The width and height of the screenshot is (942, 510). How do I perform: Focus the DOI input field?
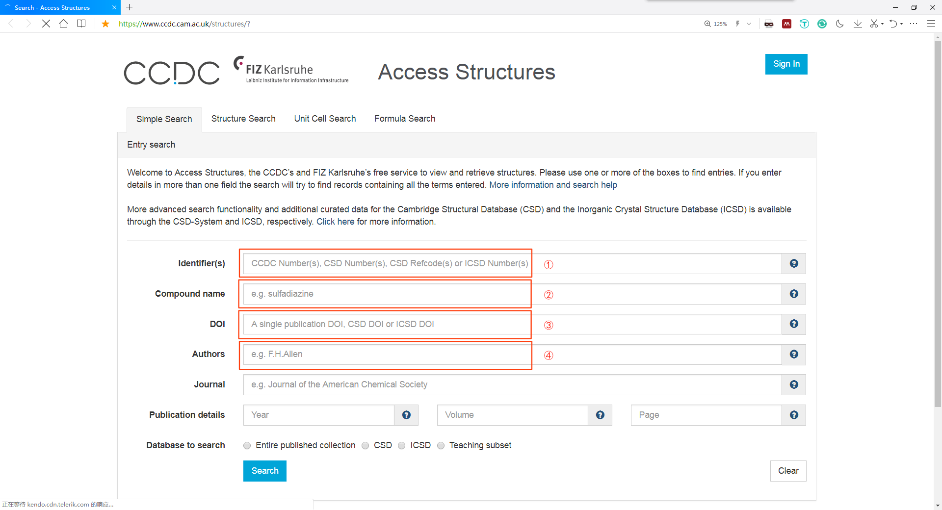[512, 324]
